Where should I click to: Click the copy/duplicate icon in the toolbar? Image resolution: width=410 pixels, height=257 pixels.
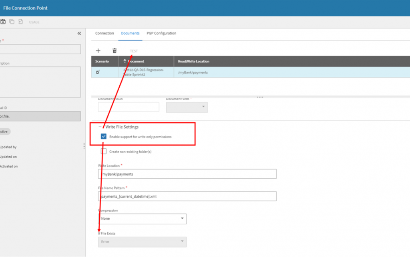(x=12, y=22)
